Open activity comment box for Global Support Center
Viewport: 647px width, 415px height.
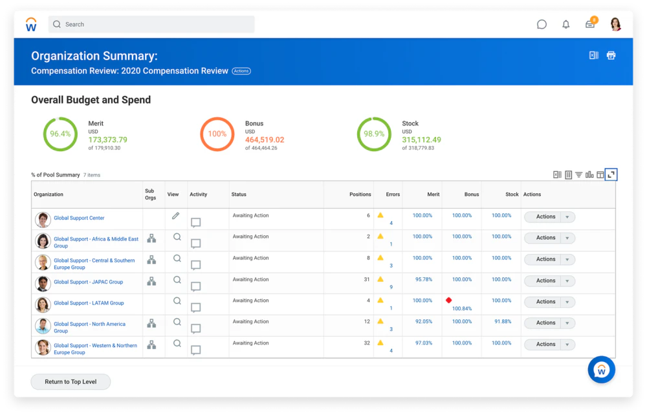coord(195,222)
